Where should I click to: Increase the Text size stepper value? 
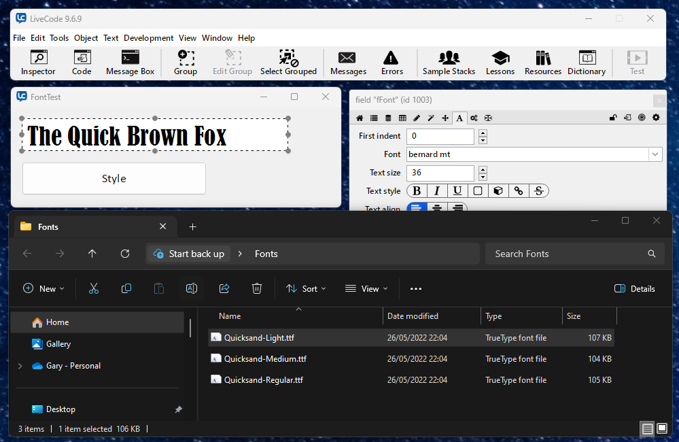pyautogui.click(x=483, y=169)
